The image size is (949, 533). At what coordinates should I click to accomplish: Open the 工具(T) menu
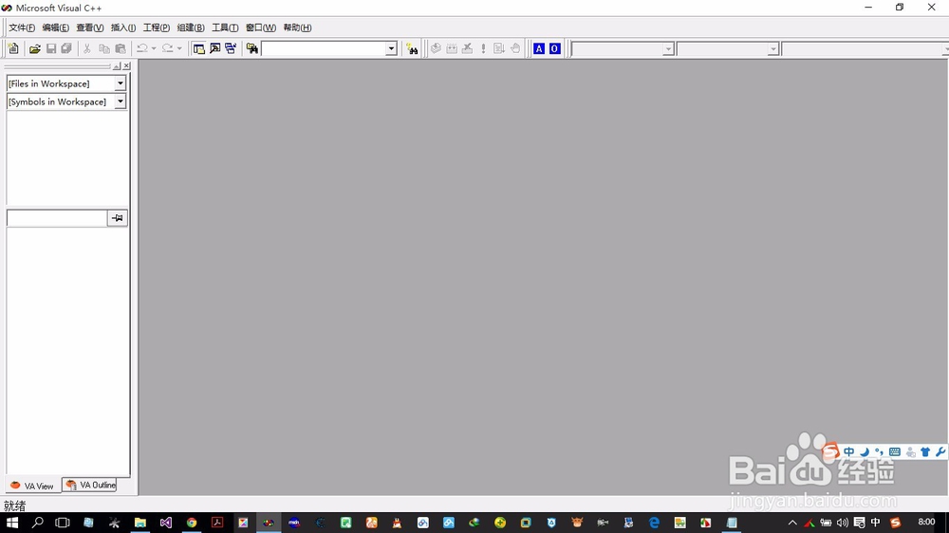[x=225, y=28]
